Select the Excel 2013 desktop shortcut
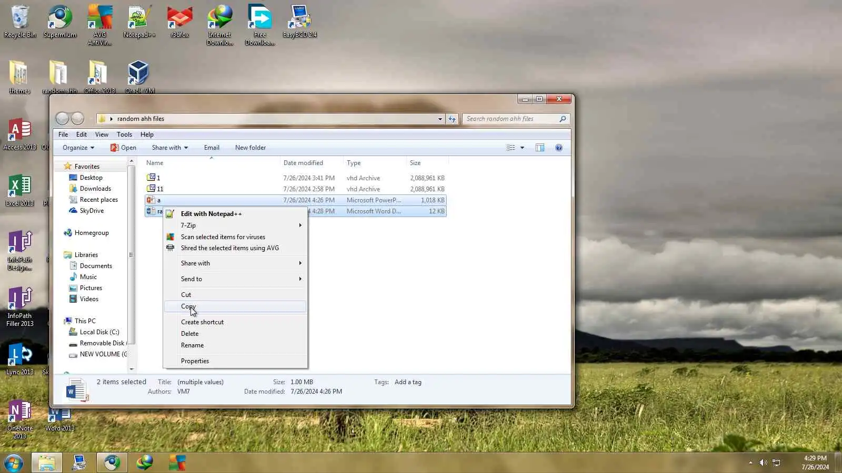This screenshot has width=842, height=473. click(19, 190)
